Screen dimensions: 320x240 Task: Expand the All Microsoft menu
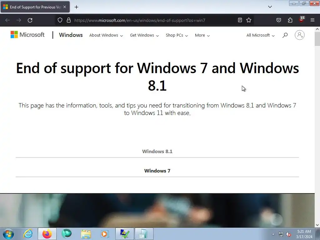click(x=260, y=35)
